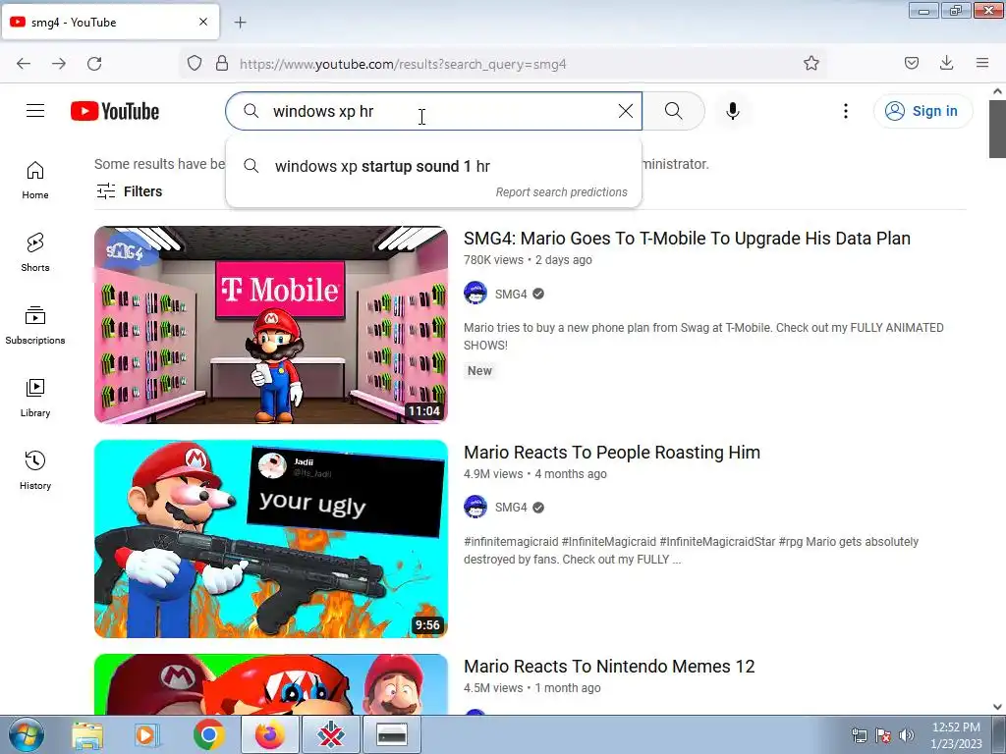This screenshot has height=754, width=1006.
Task: Open title Mario Reacts To People Roasting Him
Action: pyautogui.click(x=612, y=453)
